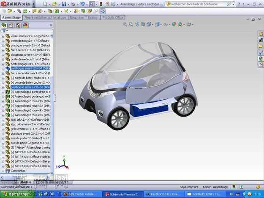Expand the 'farre arriere<1>' tree node
This screenshot has height=198, width=264.
[x=3, y=50]
